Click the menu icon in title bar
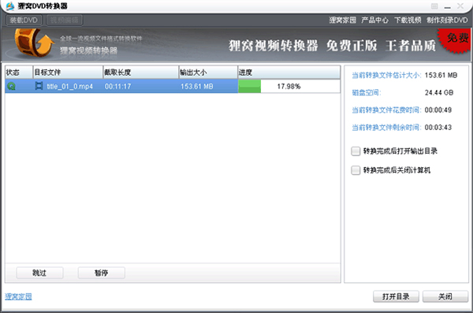Screen dimensions: 473x313 pos(434,6)
